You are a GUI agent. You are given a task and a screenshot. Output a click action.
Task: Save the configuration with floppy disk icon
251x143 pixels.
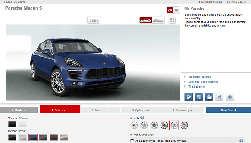[199, 97]
